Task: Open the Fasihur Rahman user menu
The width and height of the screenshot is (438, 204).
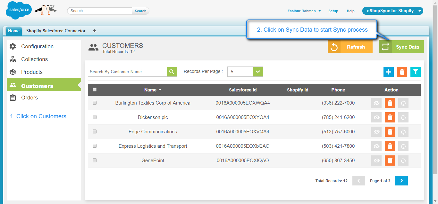Action: tap(304, 11)
